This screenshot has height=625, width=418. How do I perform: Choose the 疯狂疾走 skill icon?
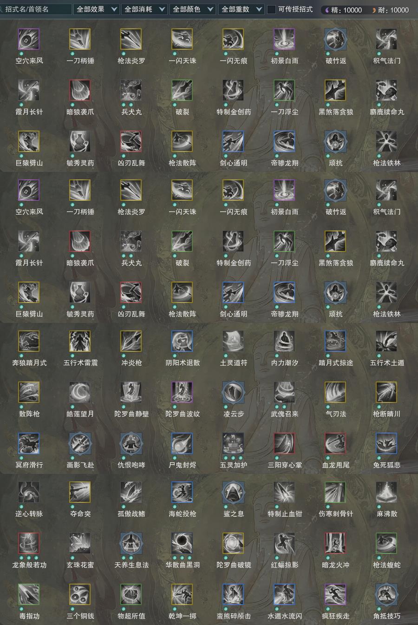335,594
